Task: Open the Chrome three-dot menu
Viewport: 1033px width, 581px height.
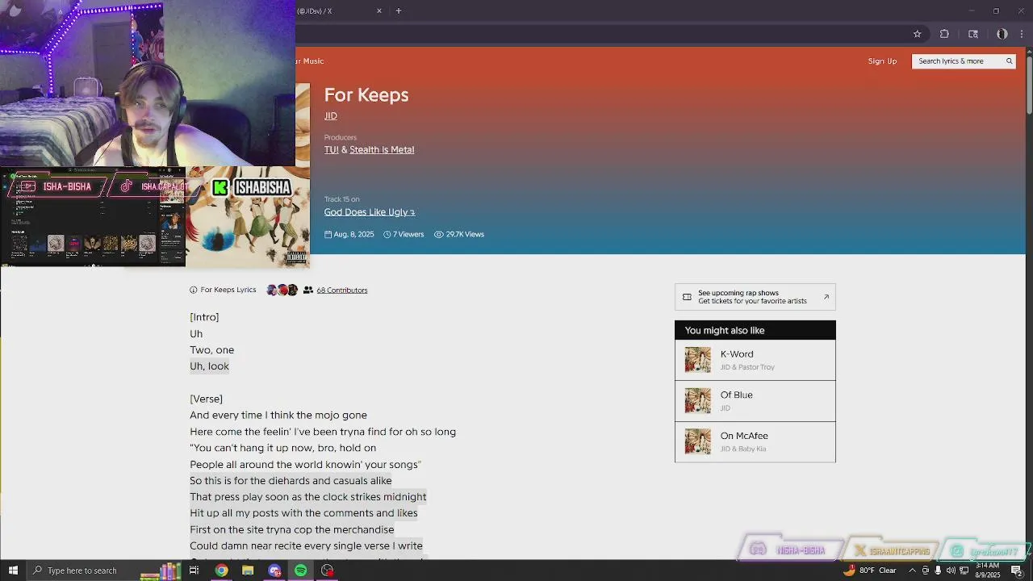Action: tap(1023, 34)
